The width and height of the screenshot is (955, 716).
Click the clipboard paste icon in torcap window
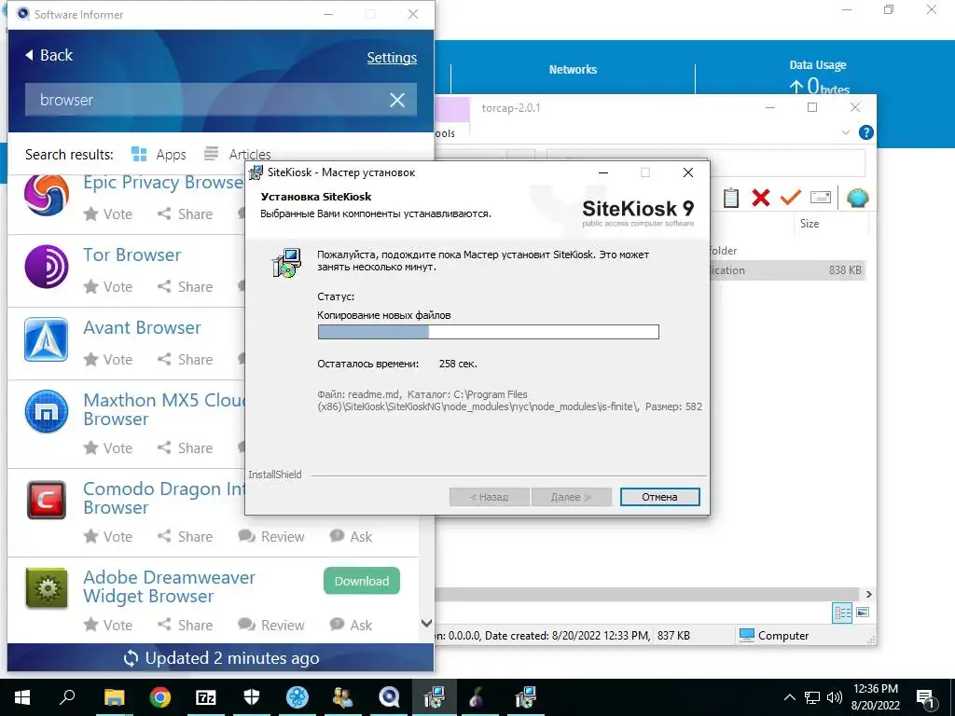[x=731, y=198]
